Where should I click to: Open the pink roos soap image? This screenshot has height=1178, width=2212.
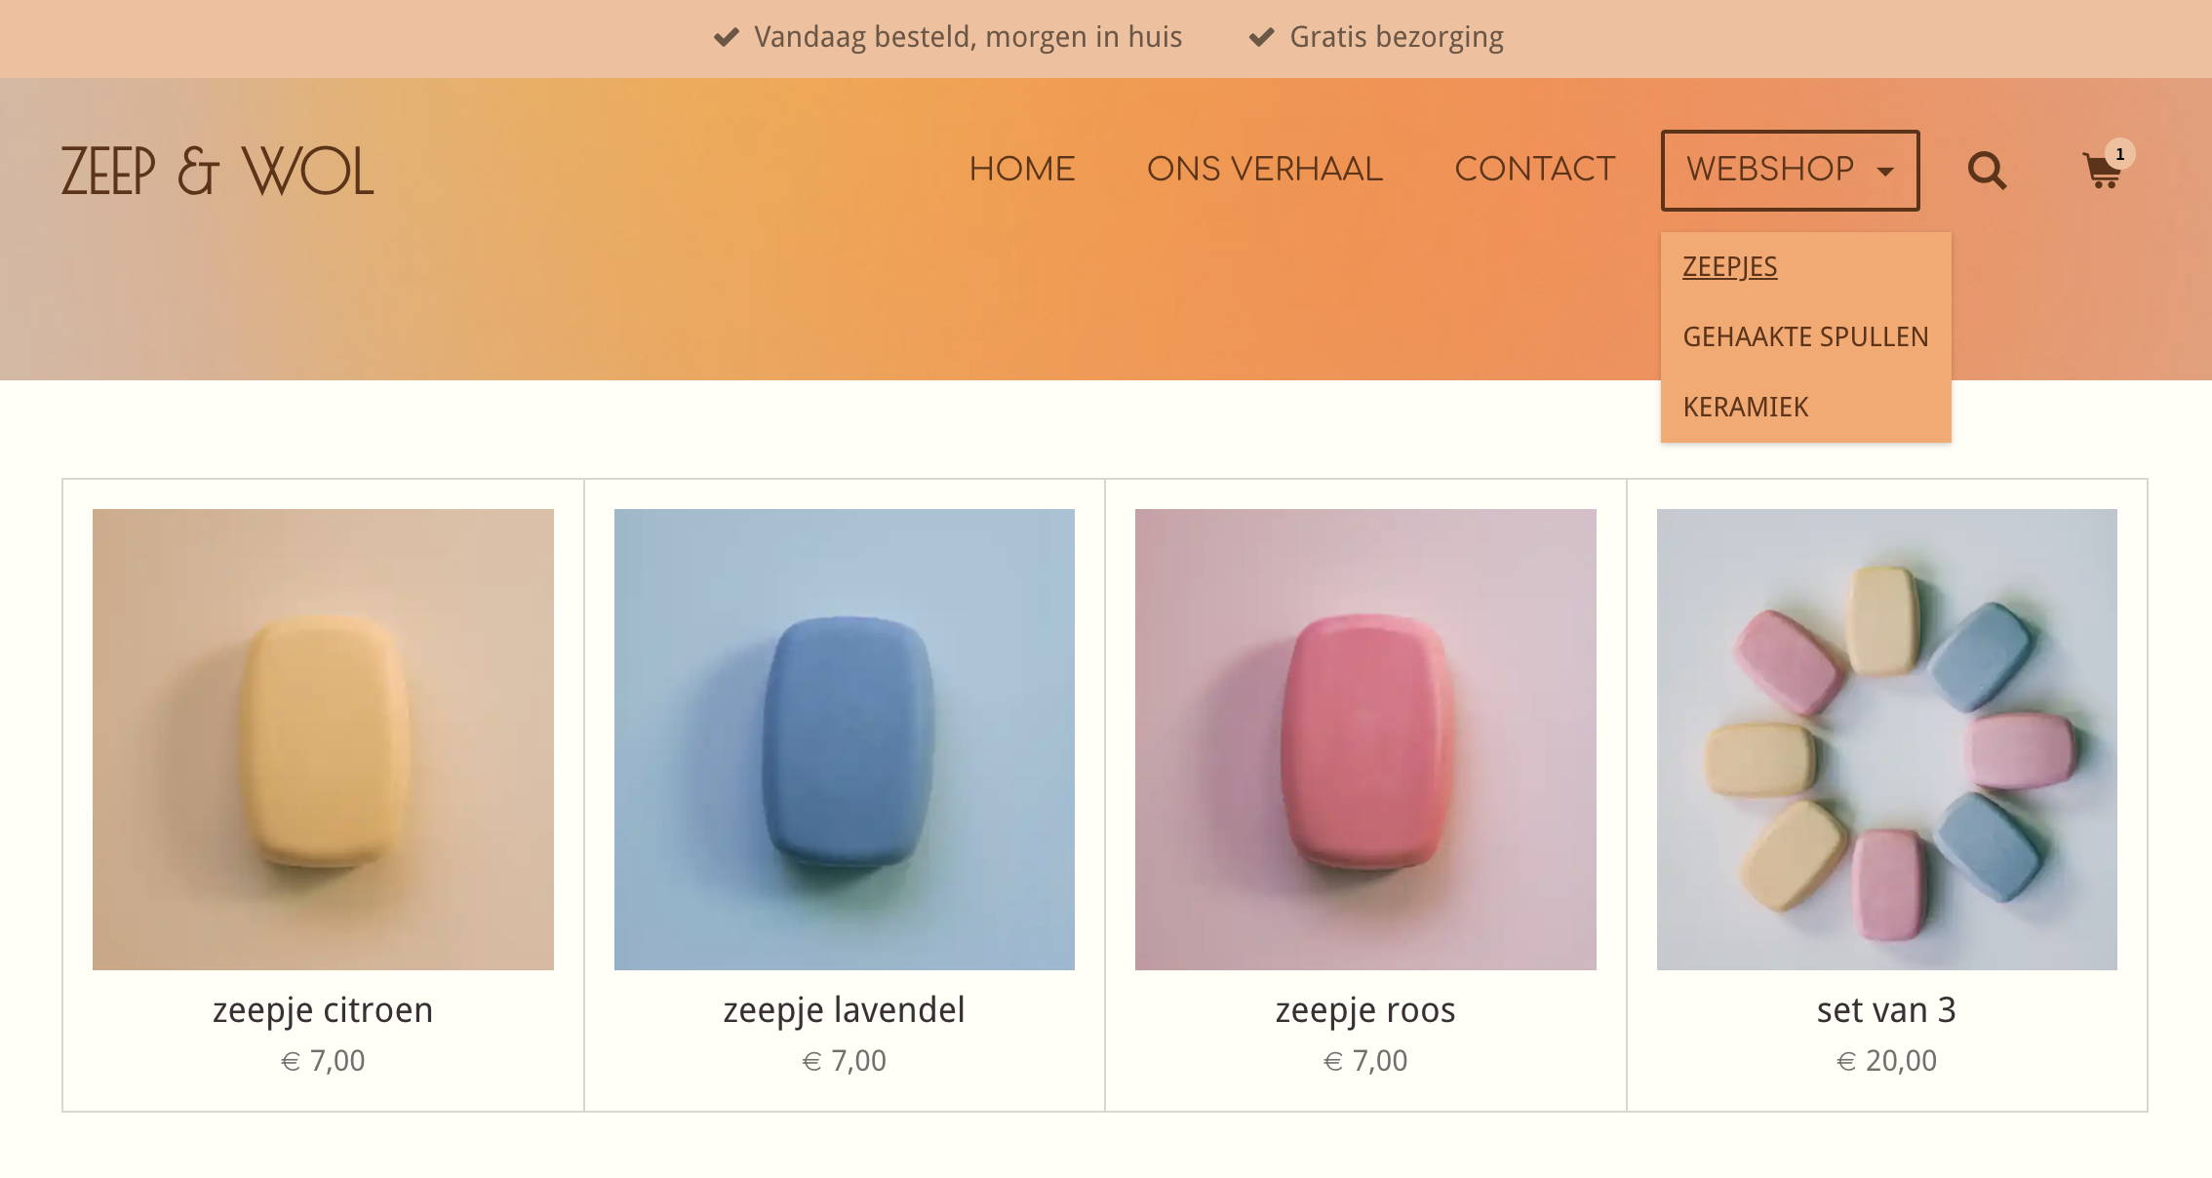click(1365, 739)
